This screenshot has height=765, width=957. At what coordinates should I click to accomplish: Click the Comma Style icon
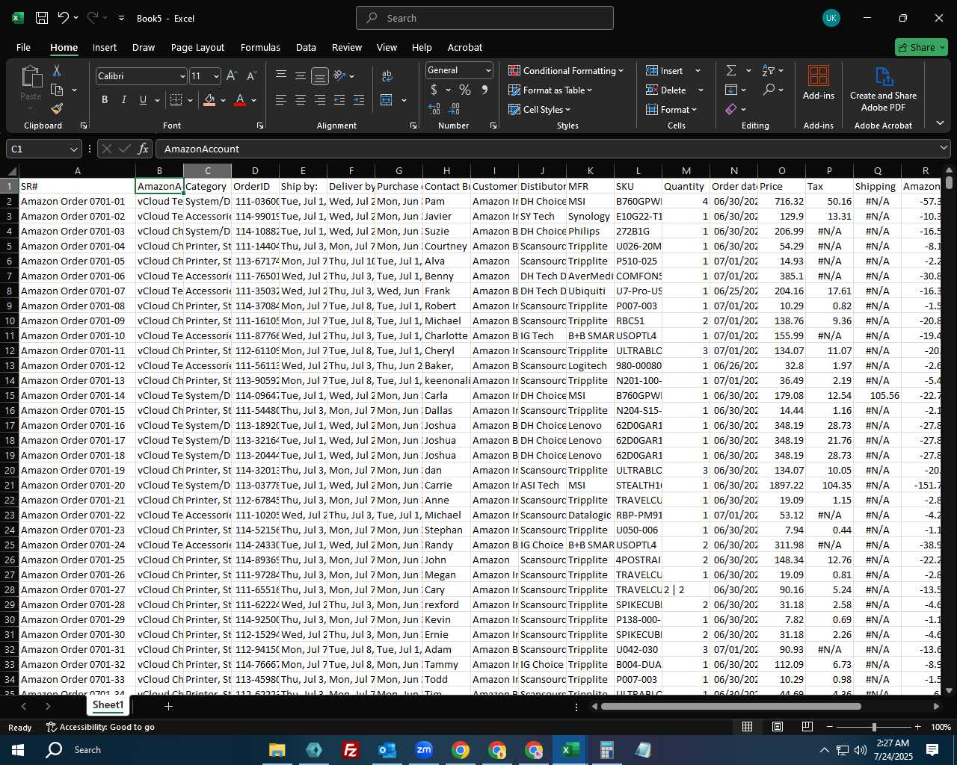484,90
